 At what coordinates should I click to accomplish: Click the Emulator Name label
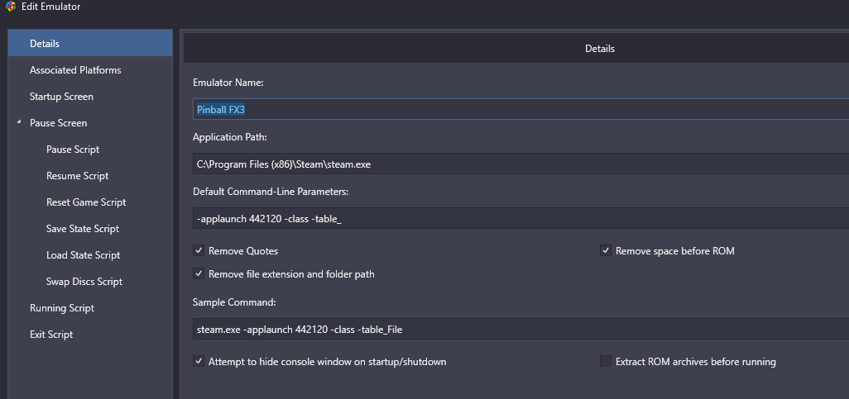(228, 83)
